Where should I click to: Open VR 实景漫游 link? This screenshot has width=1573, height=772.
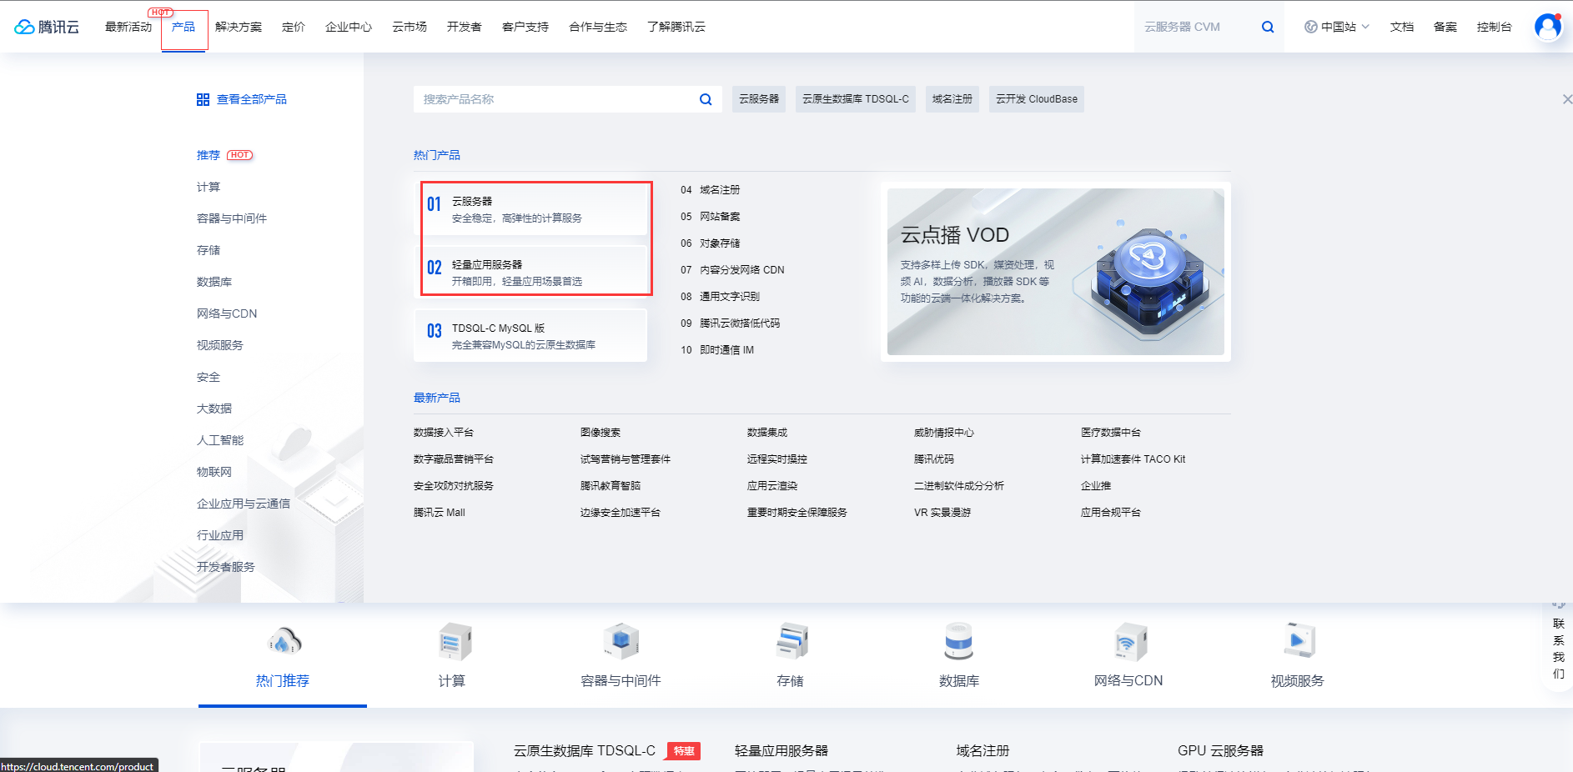coord(942,513)
